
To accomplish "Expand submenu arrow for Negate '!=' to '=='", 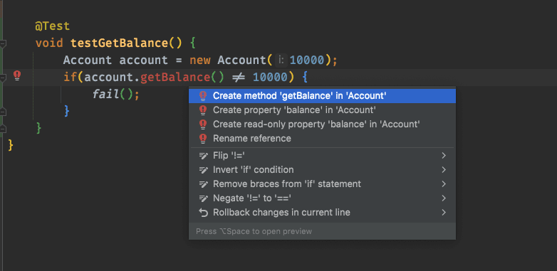I will coord(444,198).
